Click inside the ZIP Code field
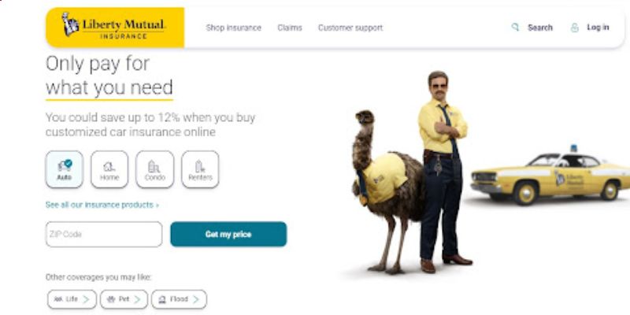 (104, 234)
